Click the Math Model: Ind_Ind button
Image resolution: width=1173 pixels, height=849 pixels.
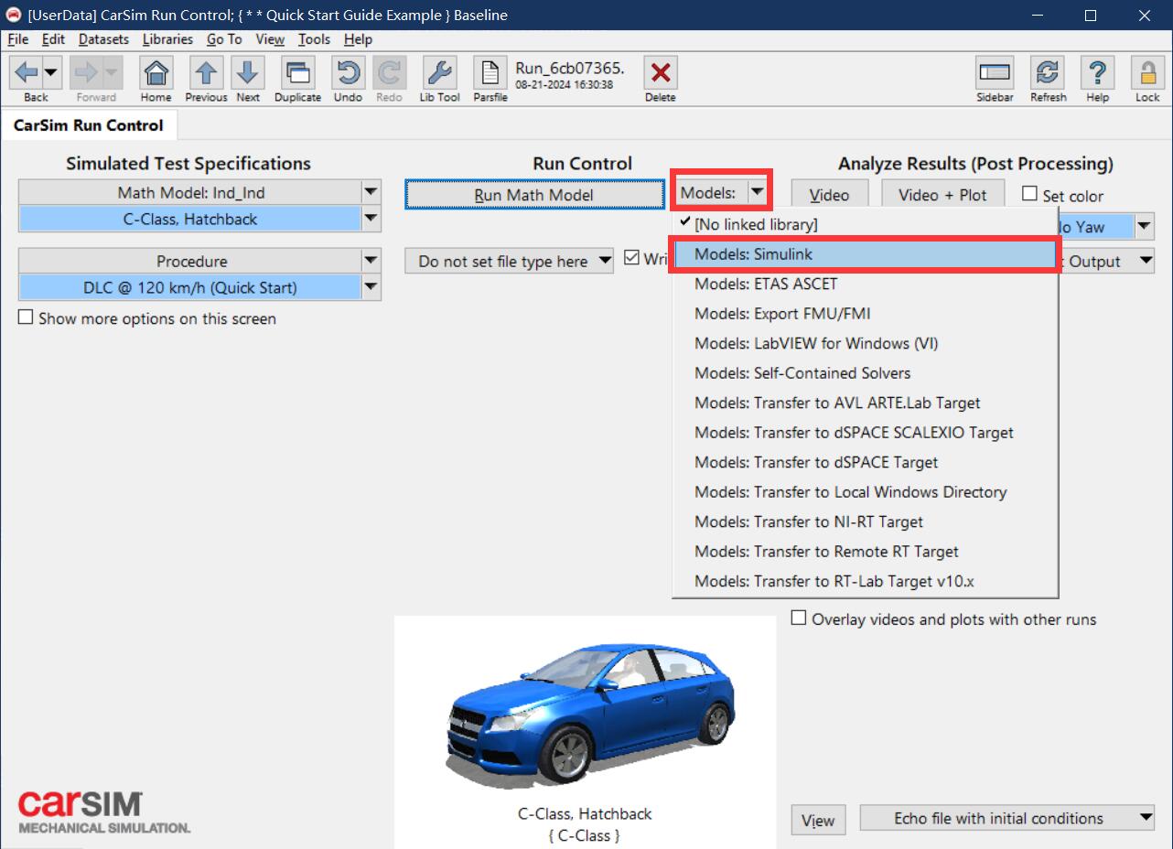click(x=189, y=192)
